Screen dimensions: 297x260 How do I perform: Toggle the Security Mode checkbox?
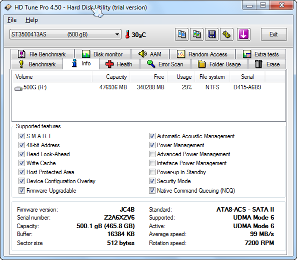pos(152,181)
